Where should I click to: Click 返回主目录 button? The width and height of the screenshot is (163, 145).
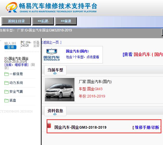tap(16, 21)
